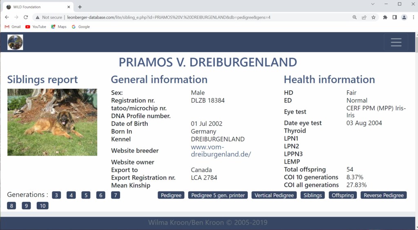Click the WILD Foundation site logo

pyautogui.click(x=15, y=42)
